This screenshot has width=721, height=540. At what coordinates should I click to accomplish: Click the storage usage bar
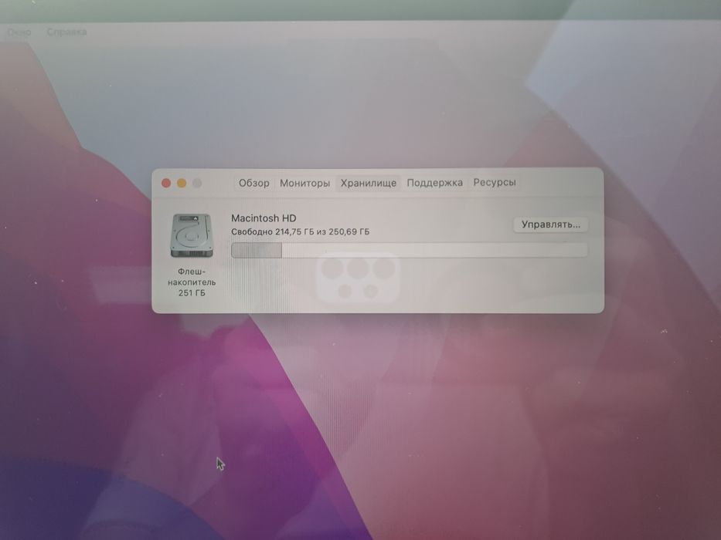pyautogui.click(x=410, y=250)
